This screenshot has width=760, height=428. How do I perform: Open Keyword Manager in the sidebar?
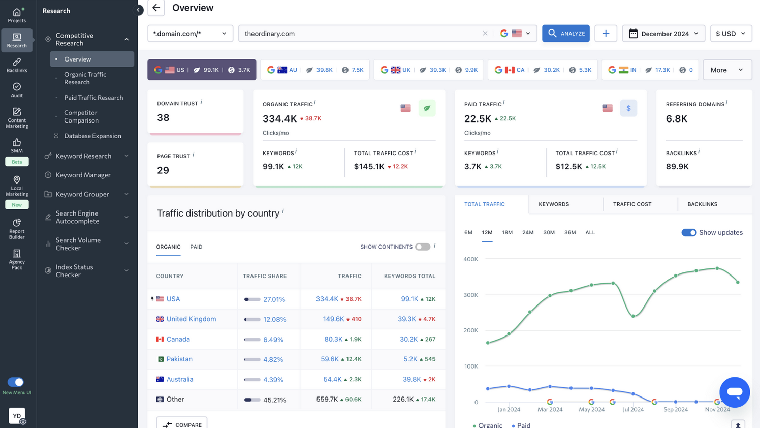83,175
